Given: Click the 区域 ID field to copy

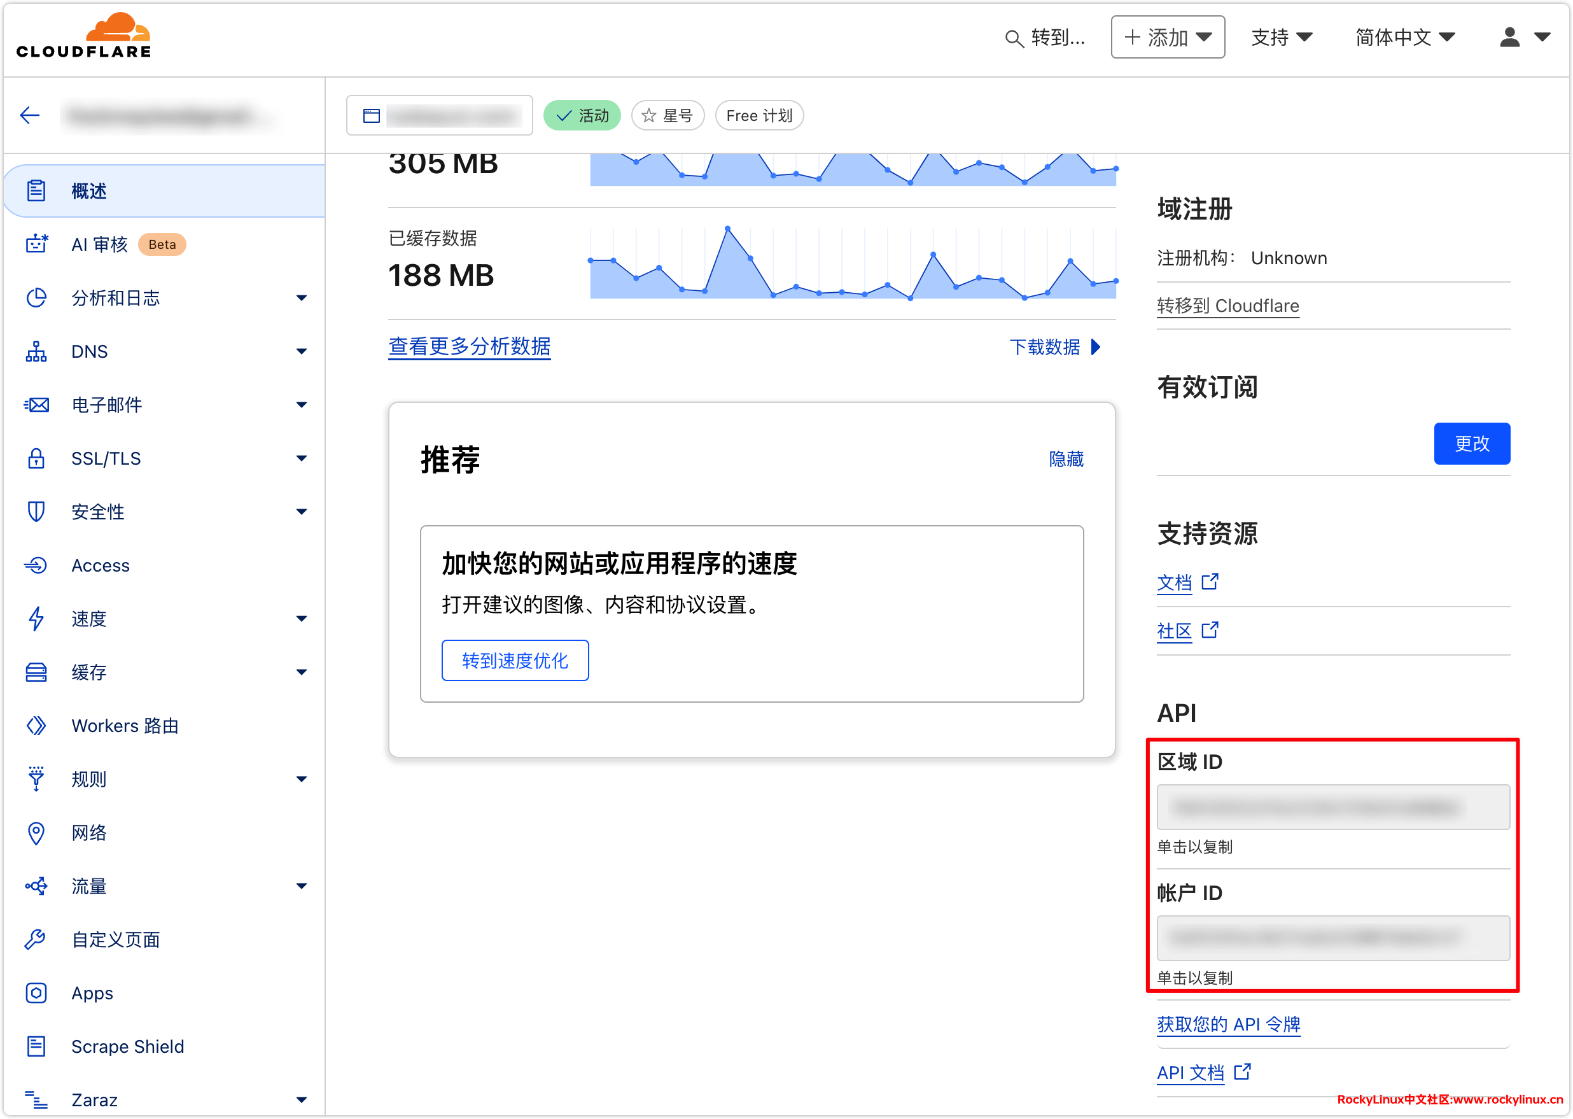Looking at the screenshot, I should [1332, 807].
